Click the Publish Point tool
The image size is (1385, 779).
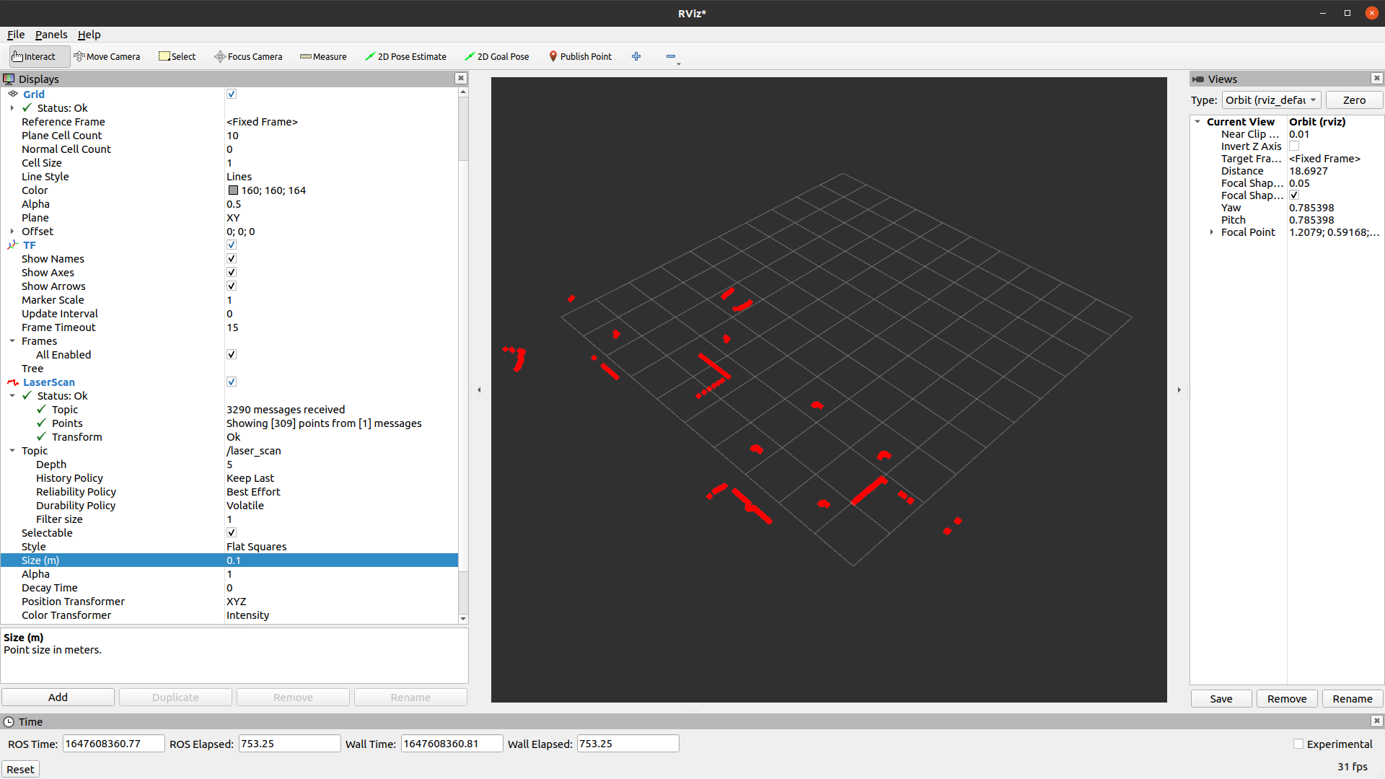click(580, 56)
